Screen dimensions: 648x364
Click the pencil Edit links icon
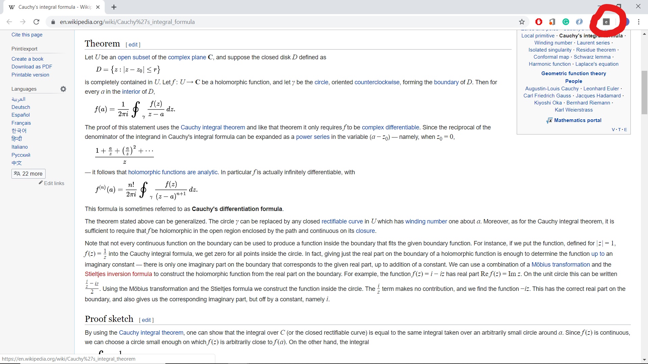(41, 183)
